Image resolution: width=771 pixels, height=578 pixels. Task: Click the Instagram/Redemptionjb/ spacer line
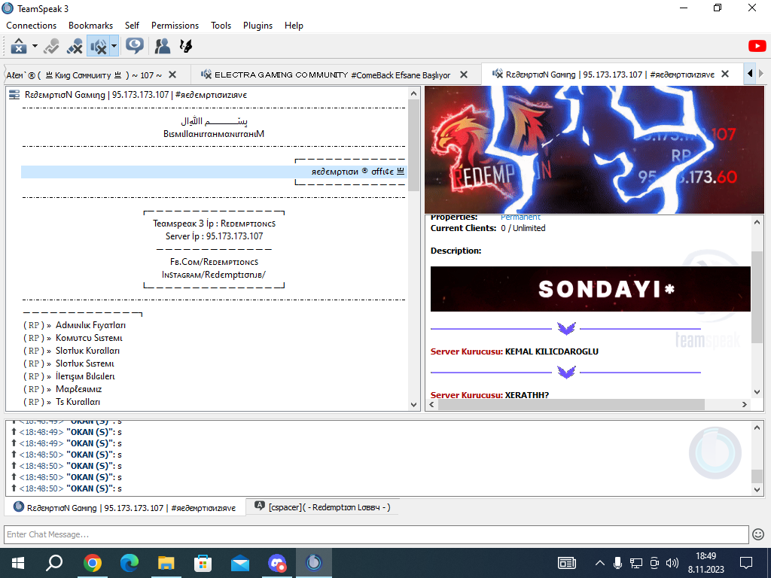pyautogui.click(x=214, y=275)
